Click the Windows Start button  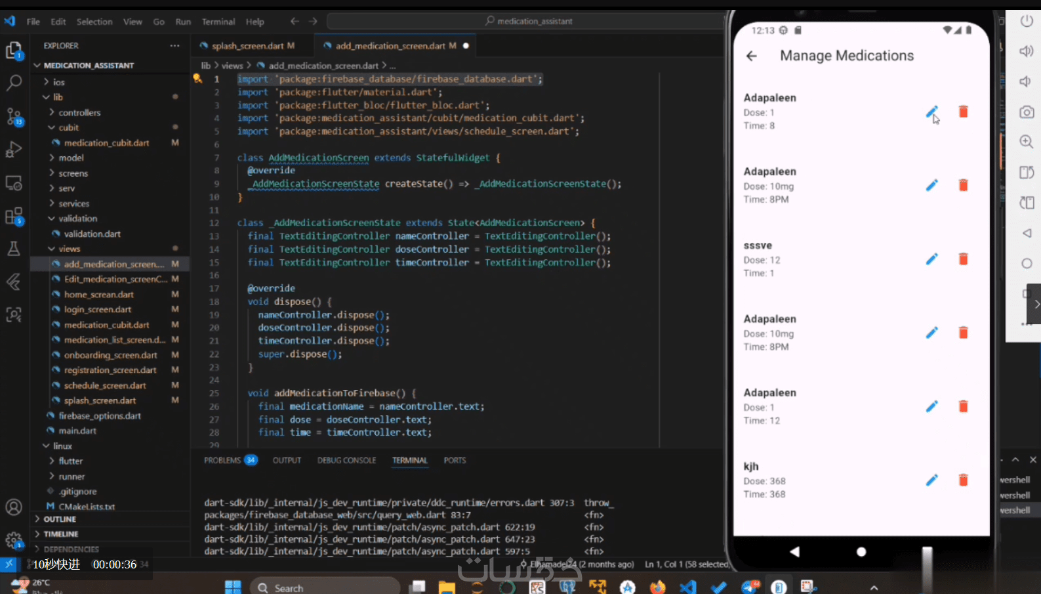[x=233, y=587]
